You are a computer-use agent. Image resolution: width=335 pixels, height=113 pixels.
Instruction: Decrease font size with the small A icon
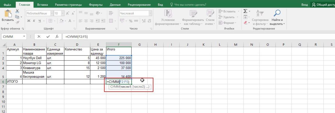74,13
